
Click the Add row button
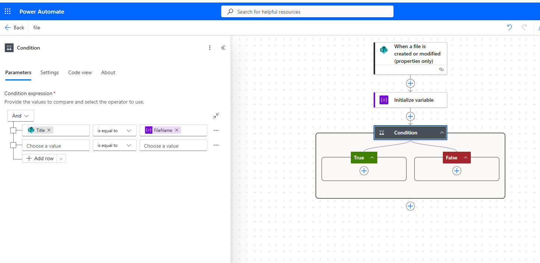click(40, 158)
